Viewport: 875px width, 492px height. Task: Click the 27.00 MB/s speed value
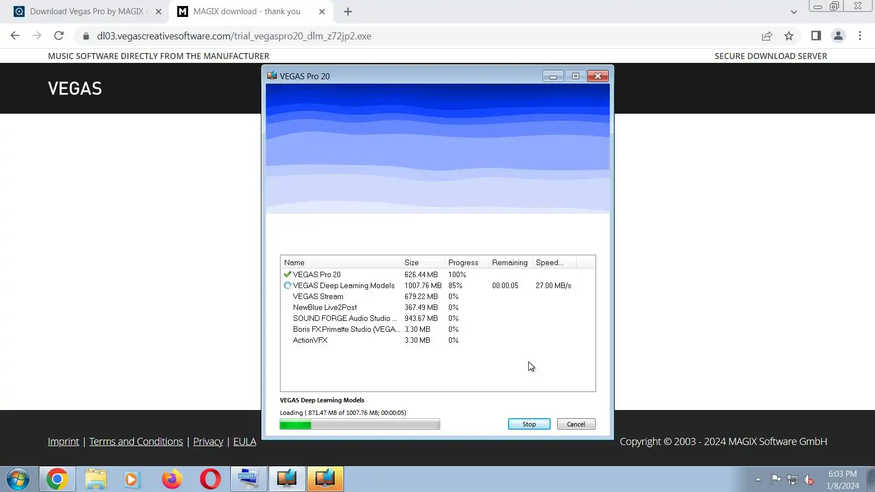(553, 285)
